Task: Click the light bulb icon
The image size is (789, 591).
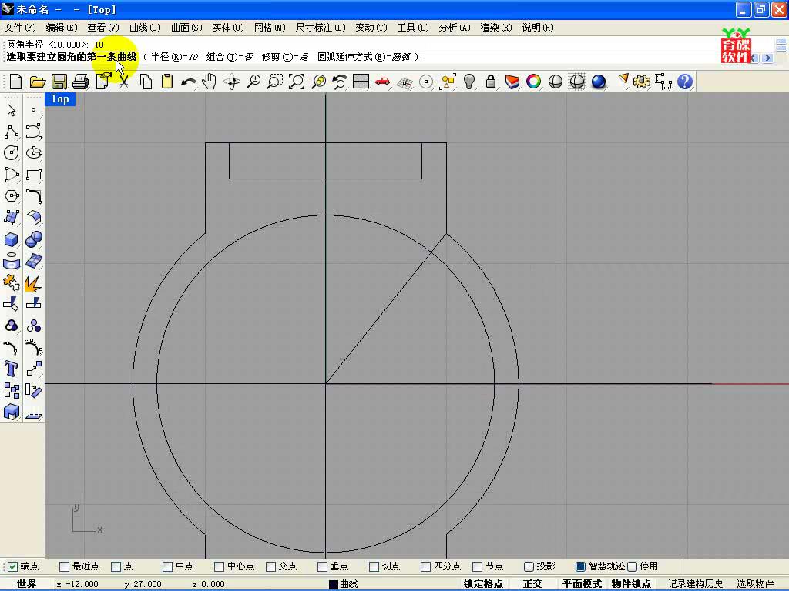Action: [469, 82]
